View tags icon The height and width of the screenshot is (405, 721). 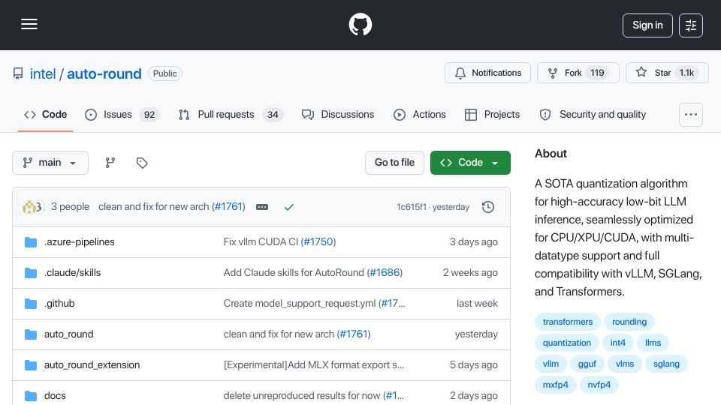142,163
